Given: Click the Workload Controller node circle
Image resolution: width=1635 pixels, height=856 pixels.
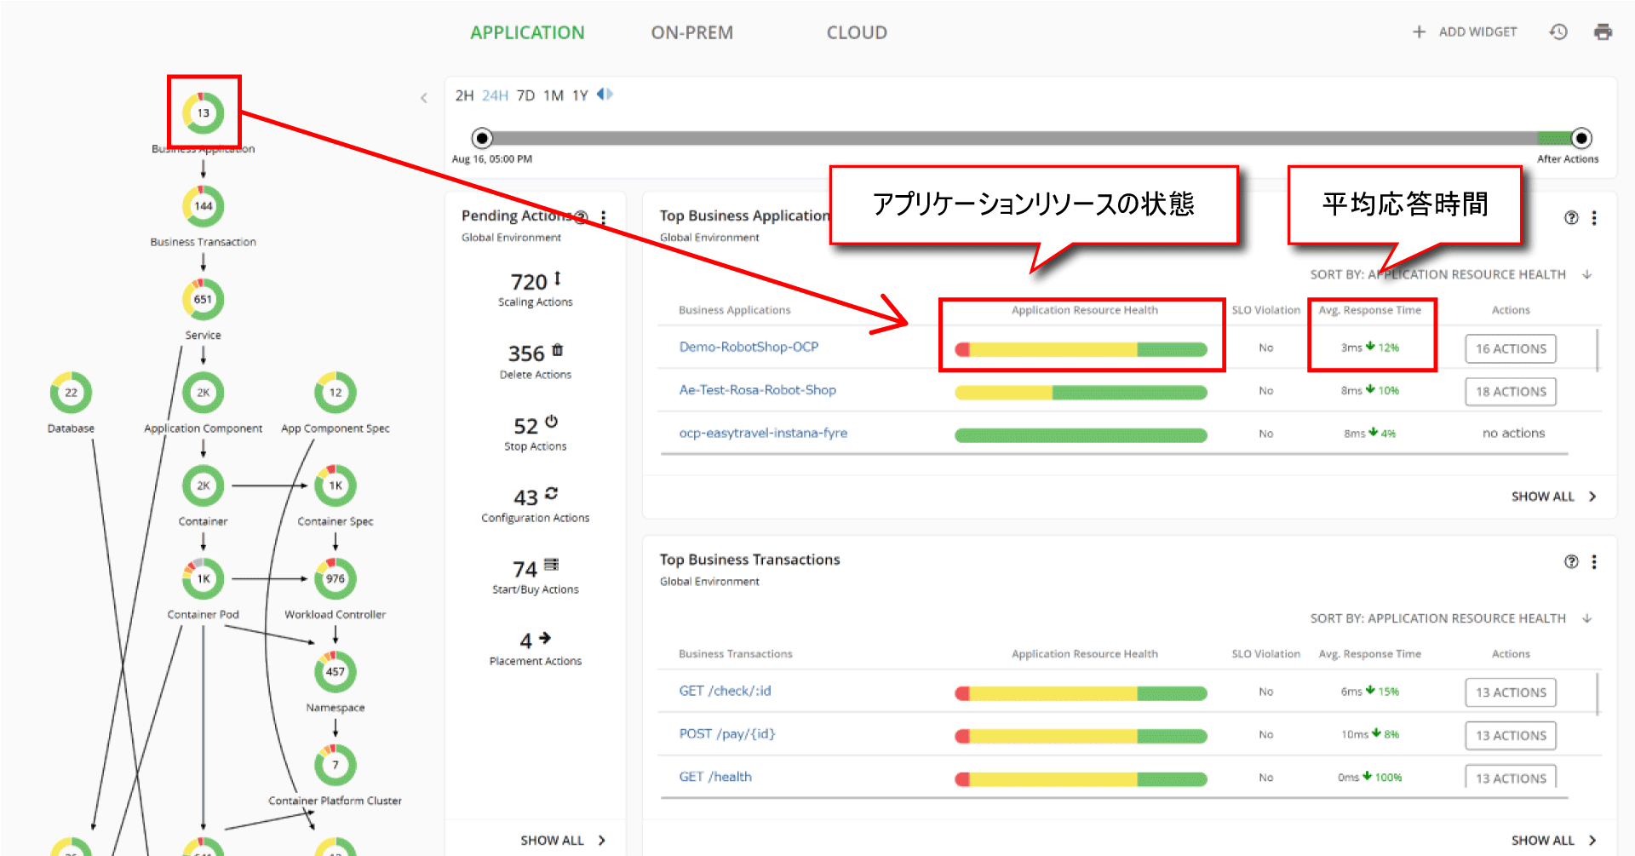Looking at the screenshot, I should pos(336,579).
